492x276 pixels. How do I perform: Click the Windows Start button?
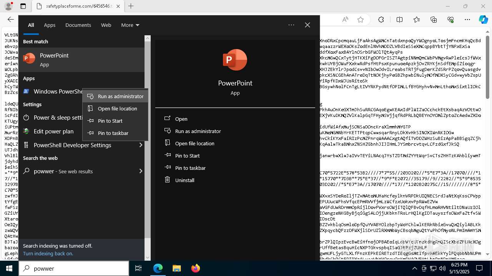9,268
